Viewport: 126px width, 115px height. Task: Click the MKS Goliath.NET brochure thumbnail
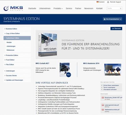[x=65, y=70]
